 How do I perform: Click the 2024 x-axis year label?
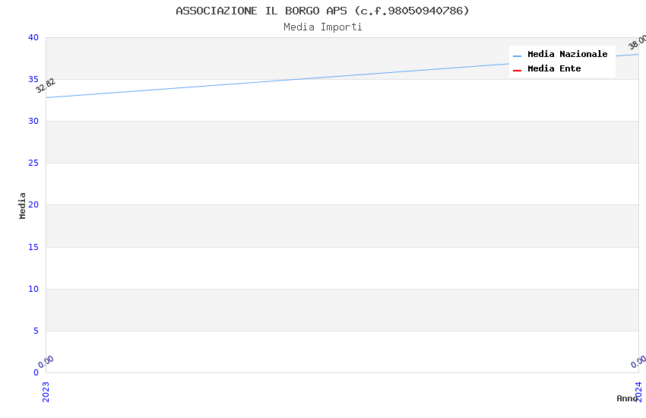tap(638, 391)
